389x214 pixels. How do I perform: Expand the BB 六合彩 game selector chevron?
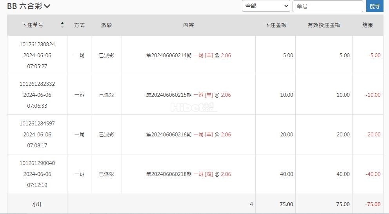click(47, 6)
